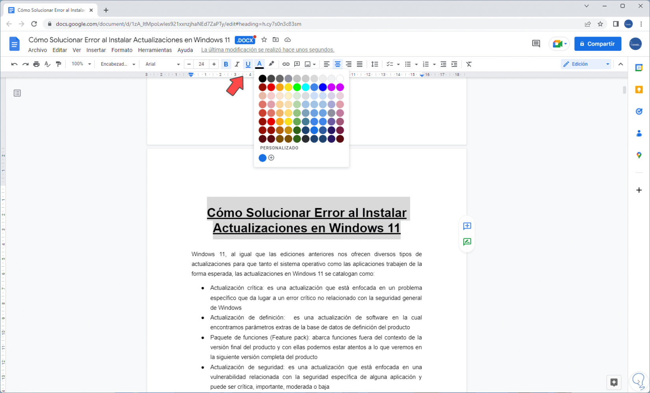The width and height of the screenshot is (650, 393).
Task: Click the increase indent icon
Action: (454, 64)
